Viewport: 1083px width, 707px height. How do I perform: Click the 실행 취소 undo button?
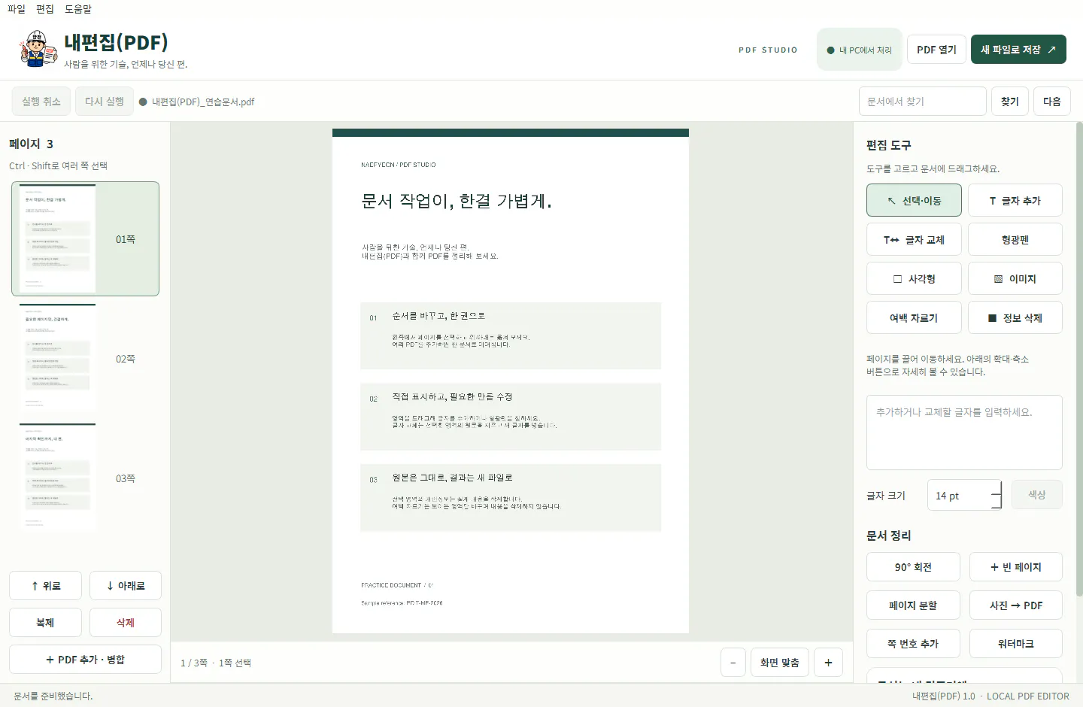(41, 101)
